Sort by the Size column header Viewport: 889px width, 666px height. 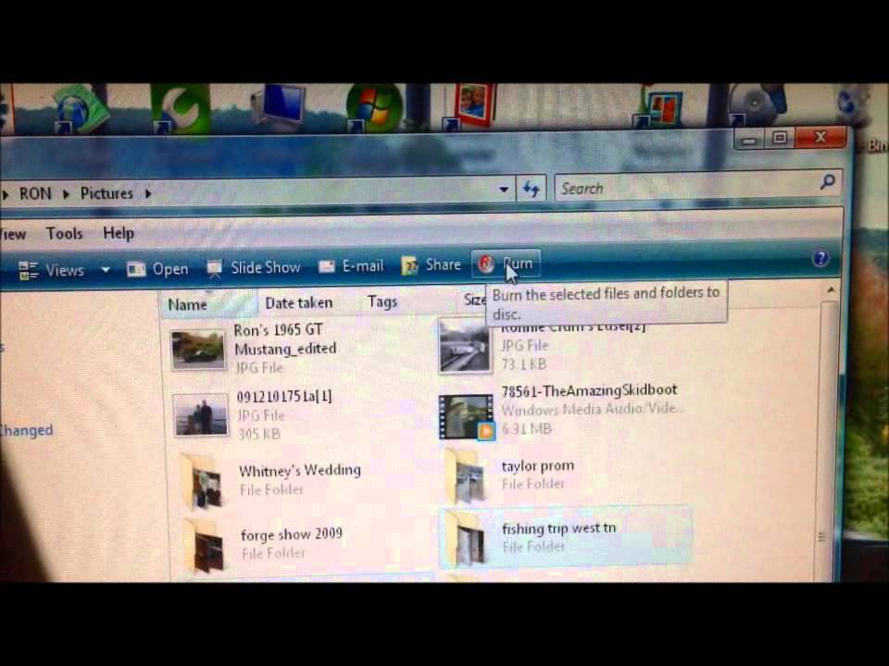click(474, 300)
